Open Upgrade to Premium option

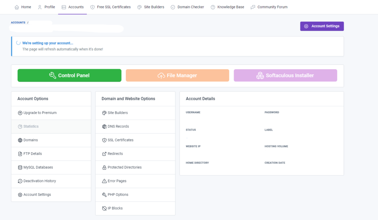pyautogui.click(x=51, y=113)
